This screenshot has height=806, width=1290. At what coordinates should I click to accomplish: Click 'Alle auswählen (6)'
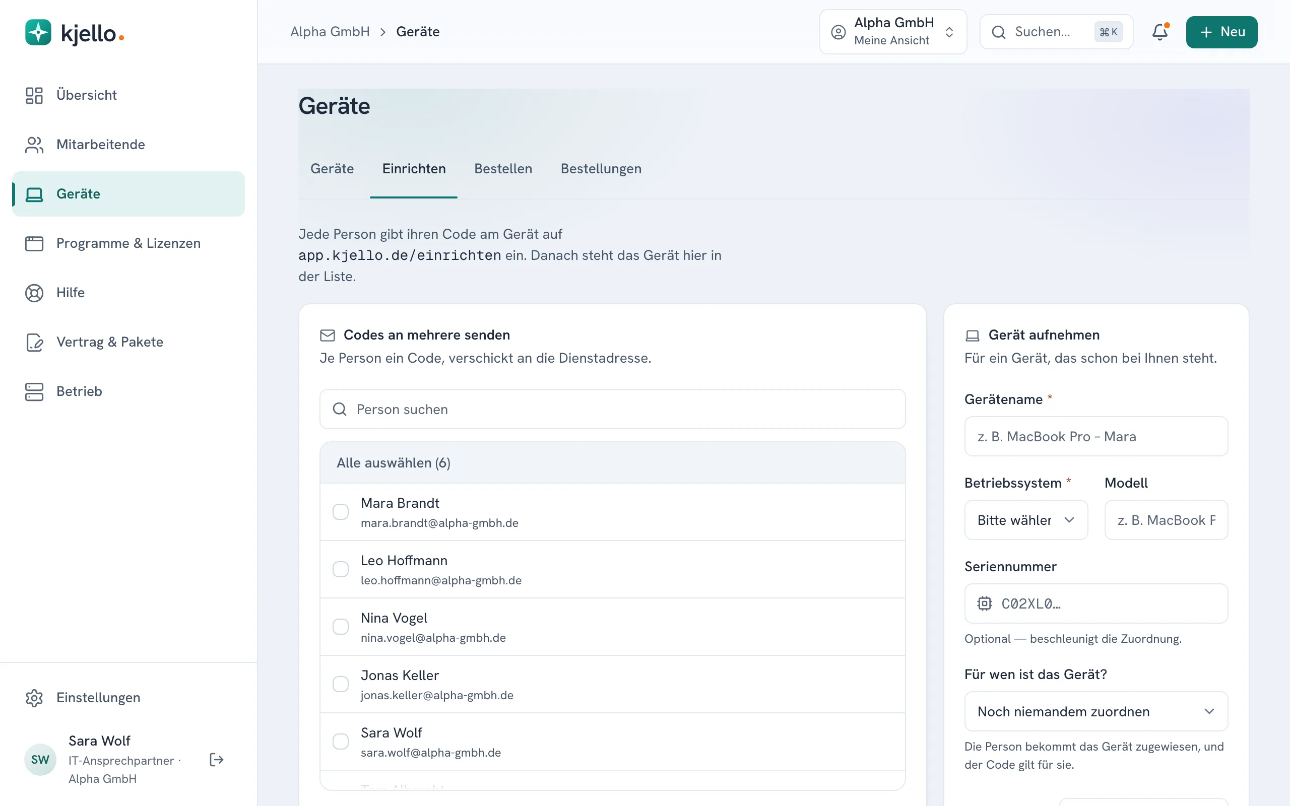394,463
